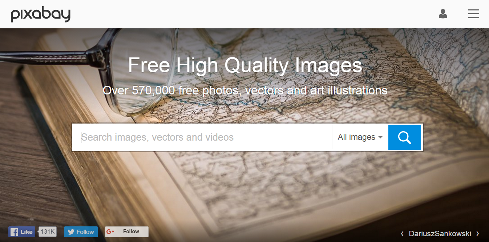Open DariuszSankowski author profile link

click(440, 234)
